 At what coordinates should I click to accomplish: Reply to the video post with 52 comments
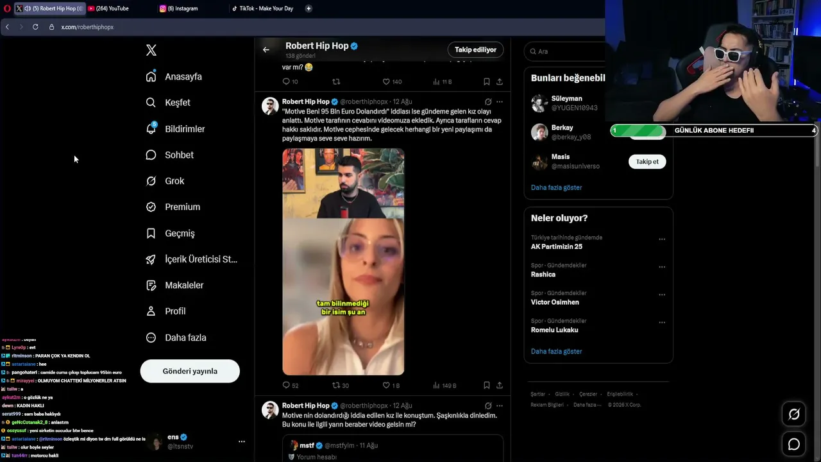pos(286,385)
